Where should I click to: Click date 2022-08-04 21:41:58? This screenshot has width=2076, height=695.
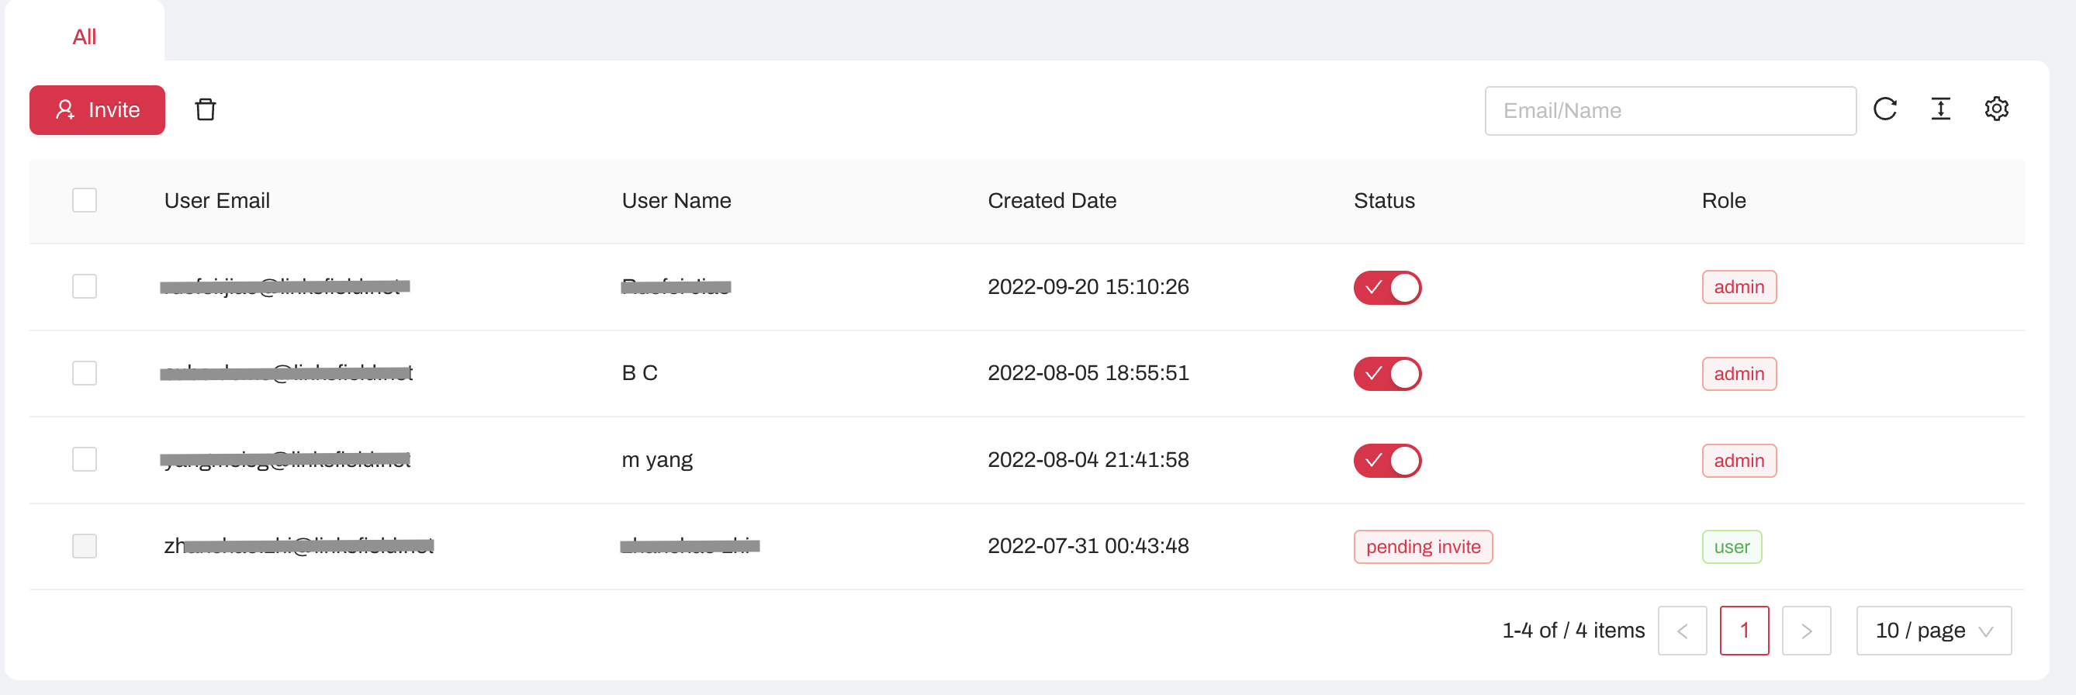[x=1088, y=460]
